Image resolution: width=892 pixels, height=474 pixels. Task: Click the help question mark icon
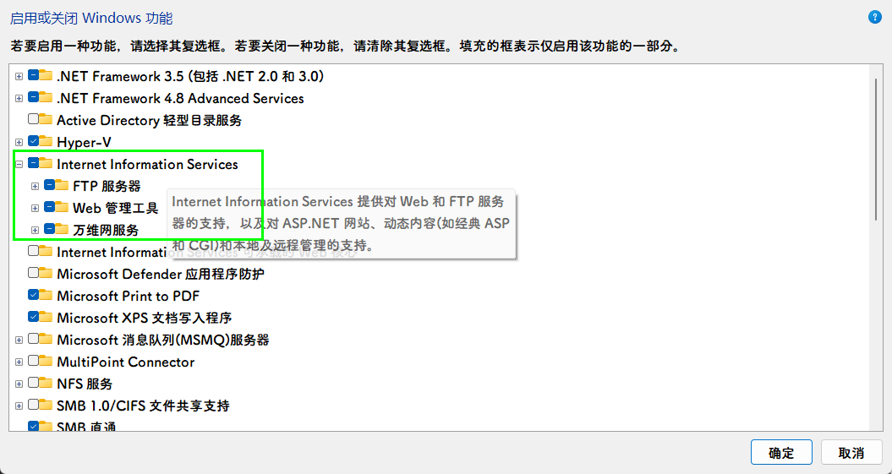point(874,17)
